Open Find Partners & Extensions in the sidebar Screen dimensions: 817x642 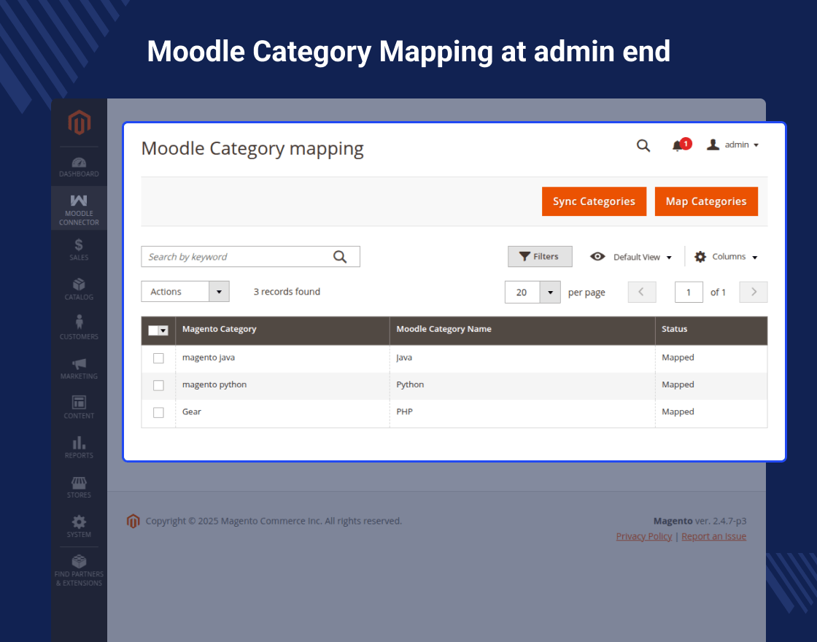tap(79, 571)
